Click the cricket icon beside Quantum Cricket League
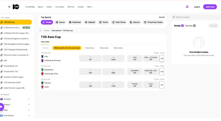221x121 pixels. pyautogui.click(x=1, y=77)
